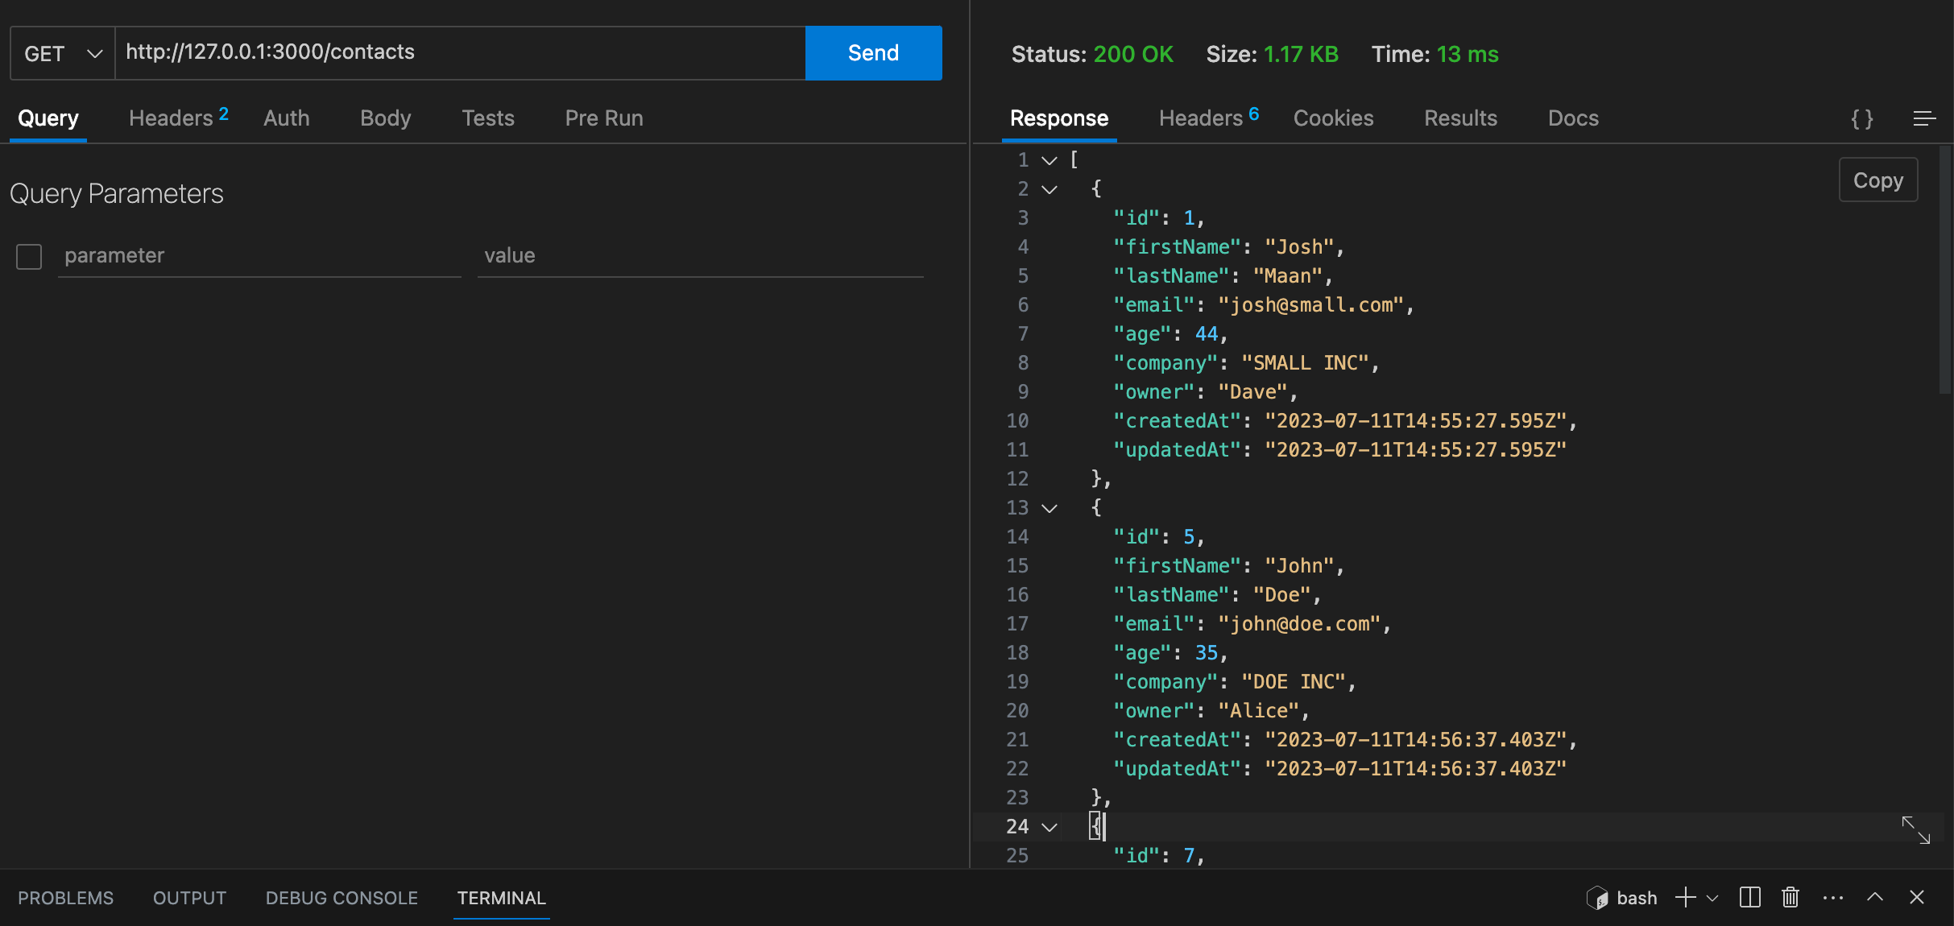Image resolution: width=1954 pixels, height=926 pixels.
Task: Maximize terminal panel with up chevron
Action: click(x=1874, y=897)
